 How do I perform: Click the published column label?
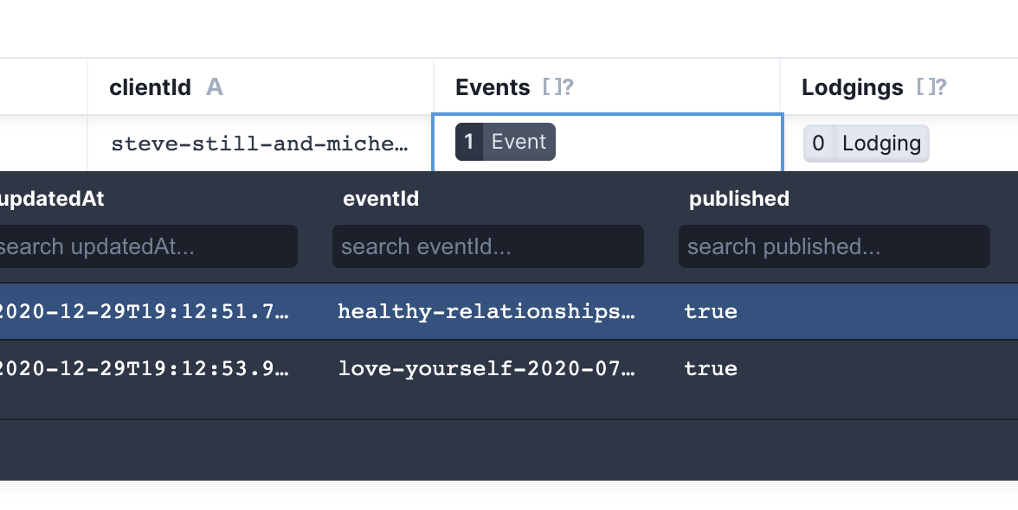[739, 198]
